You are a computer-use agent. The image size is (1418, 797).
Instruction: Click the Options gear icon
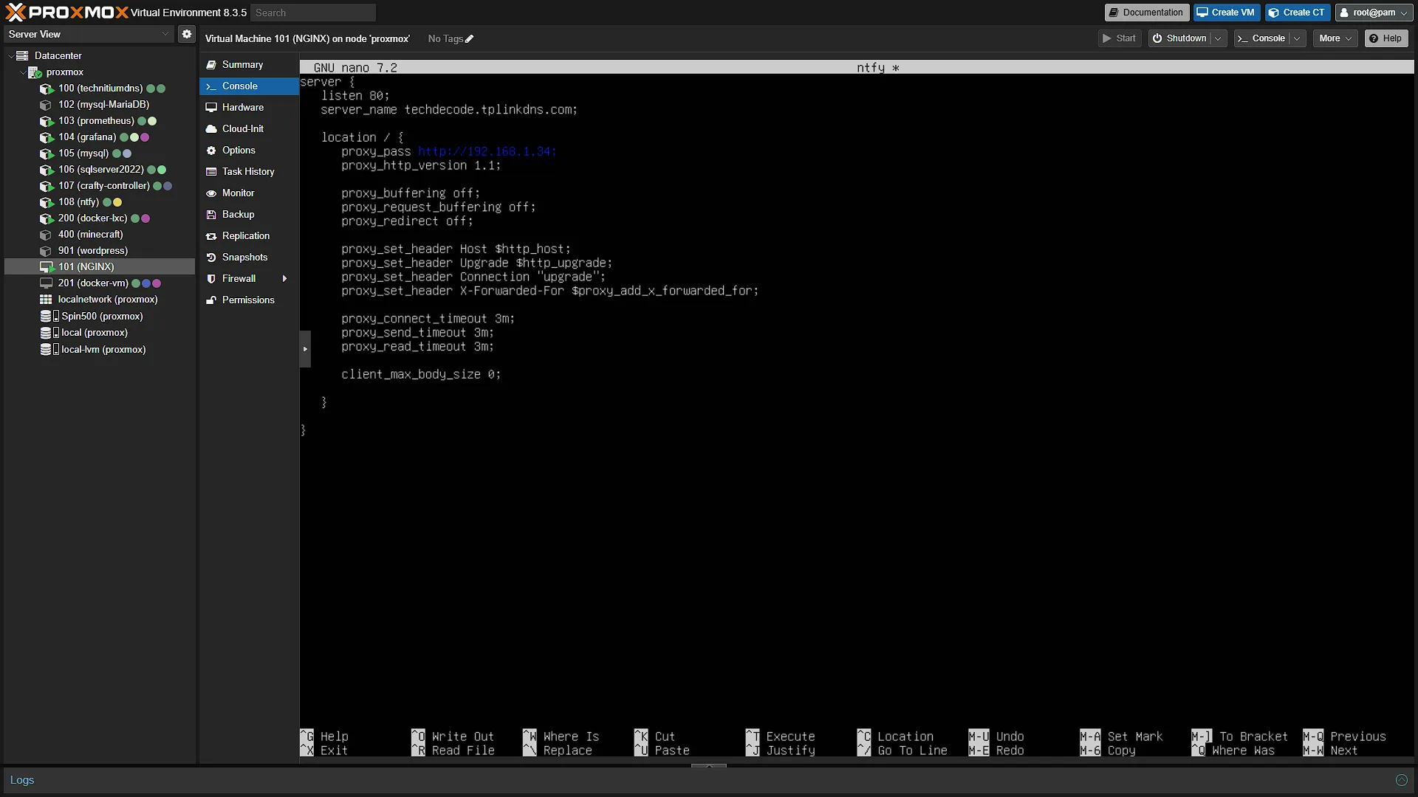coord(211,151)
